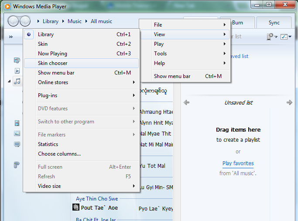Open Statistics from the View submenu

pyautogui.click(x=81, y=144)
